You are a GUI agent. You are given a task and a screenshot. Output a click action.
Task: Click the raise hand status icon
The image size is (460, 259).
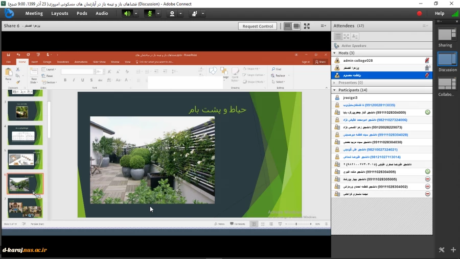(x=194, y=13)
